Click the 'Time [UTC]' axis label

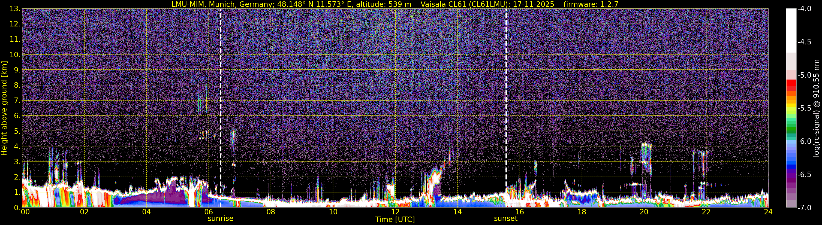395,219
